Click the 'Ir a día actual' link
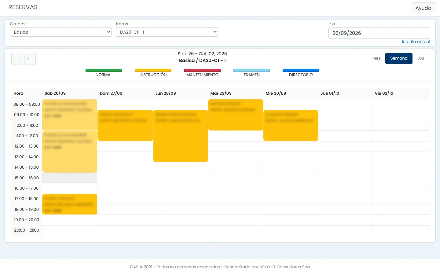Viewport: 440px width, 275px height. click(416, 42)
